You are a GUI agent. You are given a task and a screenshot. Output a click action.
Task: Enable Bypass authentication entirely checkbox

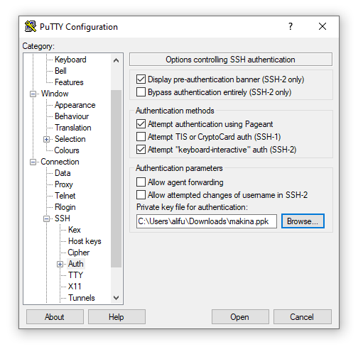coord(141,92)
